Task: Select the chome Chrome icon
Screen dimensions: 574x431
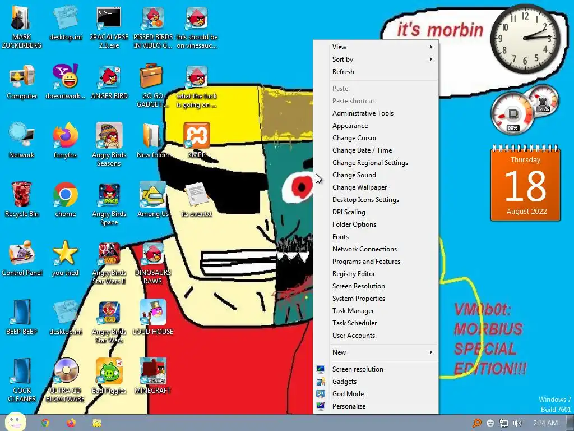Action: pyautogui.click(x=65, y=200)
